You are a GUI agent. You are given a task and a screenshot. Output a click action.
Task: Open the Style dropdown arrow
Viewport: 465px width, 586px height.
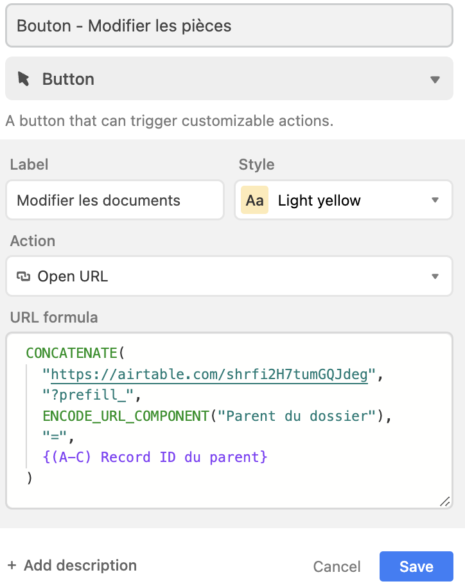click(435, 200)
